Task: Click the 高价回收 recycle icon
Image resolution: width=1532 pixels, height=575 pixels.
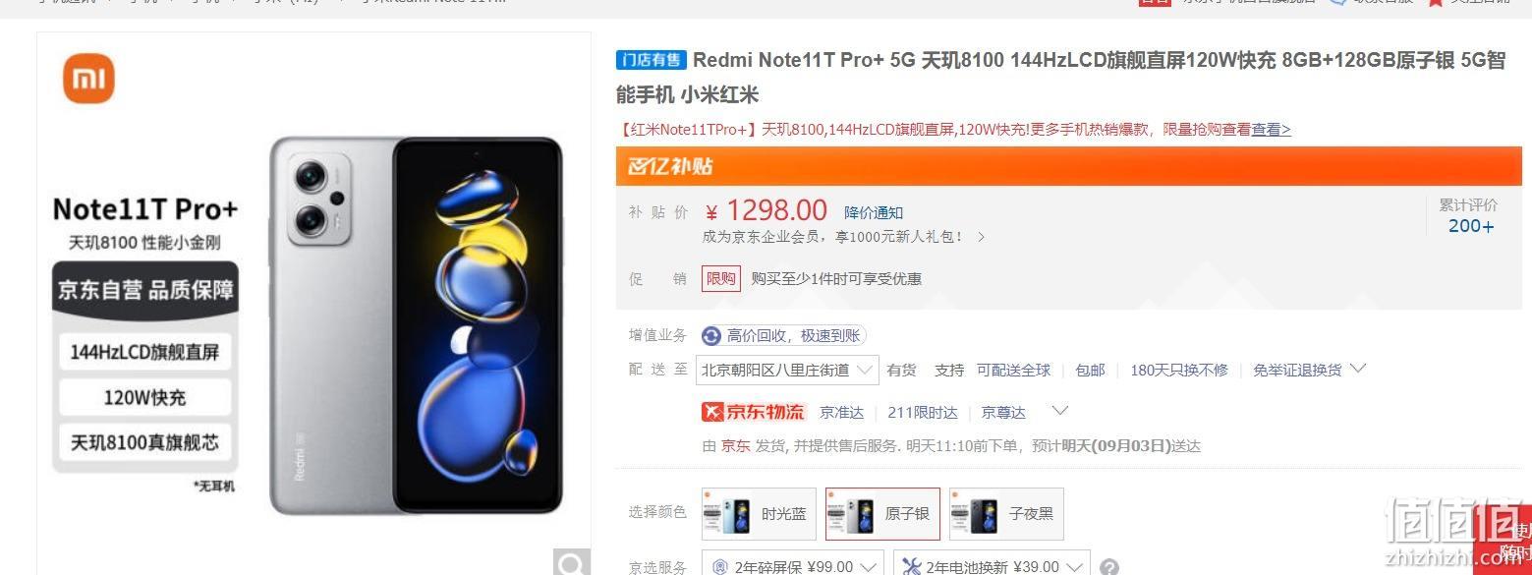Action: tap(711, 336)
